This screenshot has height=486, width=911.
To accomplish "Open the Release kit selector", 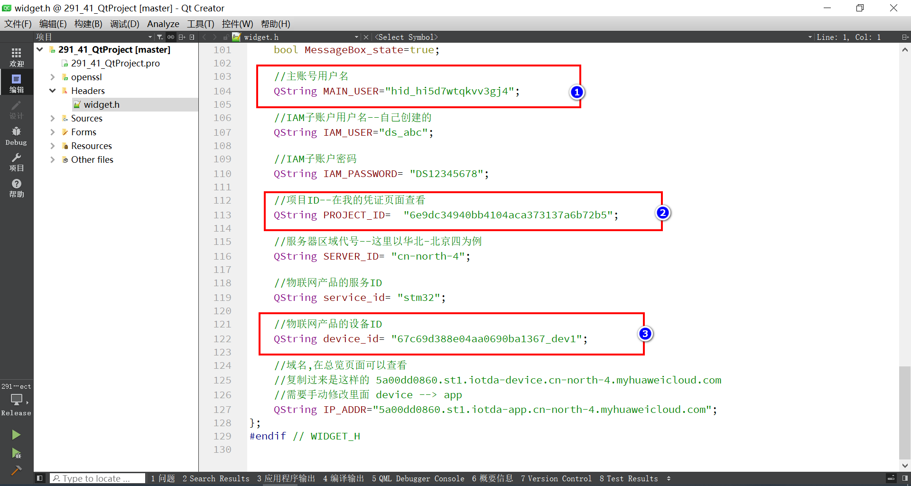I will 17,400.
